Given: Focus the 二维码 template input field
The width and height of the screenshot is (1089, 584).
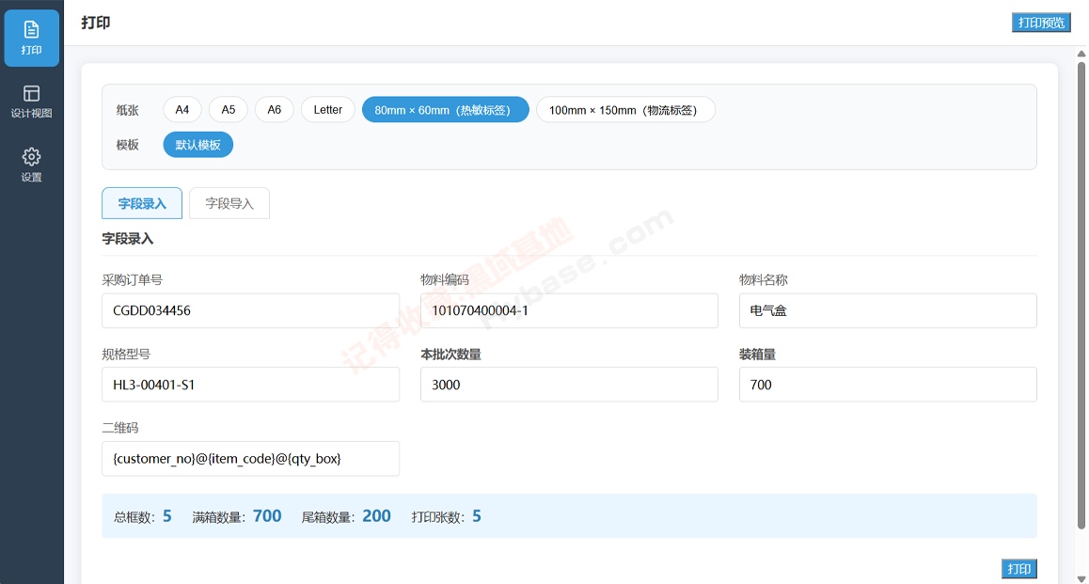Looking at the screenshot, I should [x=251, y=458].
